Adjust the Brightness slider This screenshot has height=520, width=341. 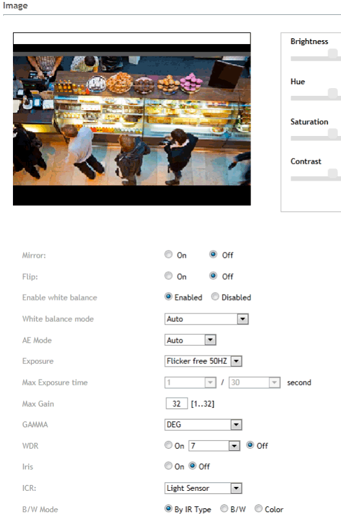point(333,53)
